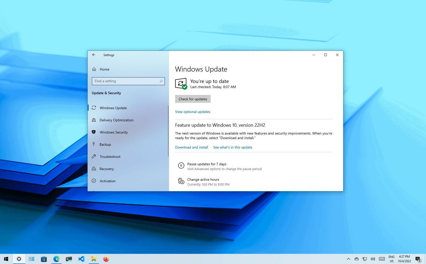Open Visual Studio Code from the taskbar
The width and height of the screenshot is (426, 264).
point(81,259)
